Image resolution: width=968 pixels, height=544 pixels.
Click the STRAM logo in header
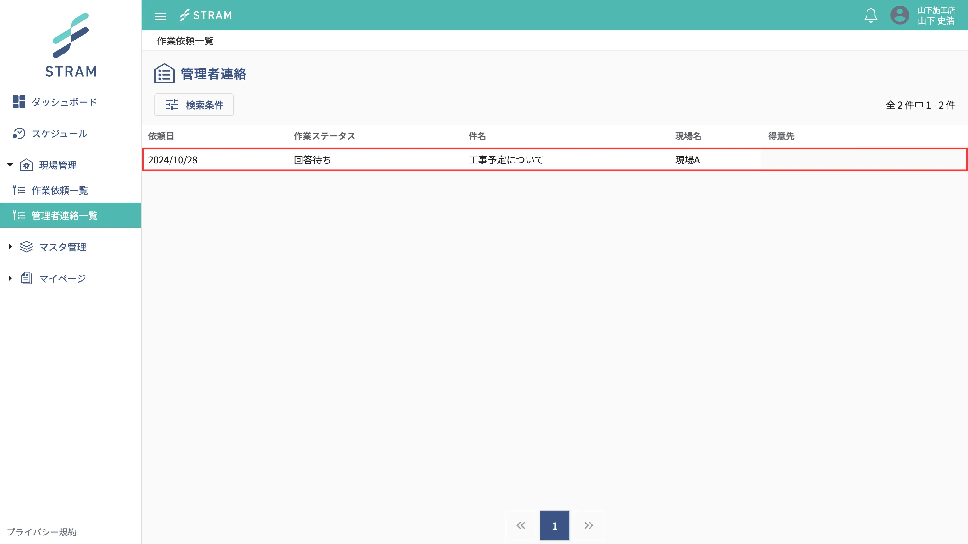click(205, 15)
